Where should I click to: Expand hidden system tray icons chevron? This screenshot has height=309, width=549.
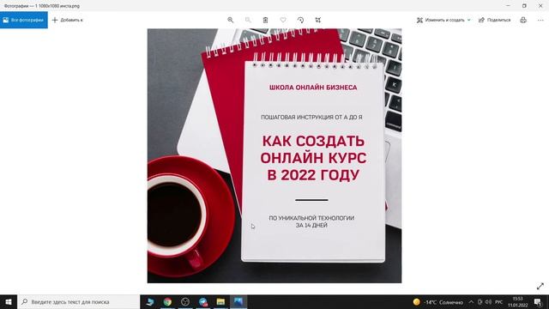tap(471, 302)
